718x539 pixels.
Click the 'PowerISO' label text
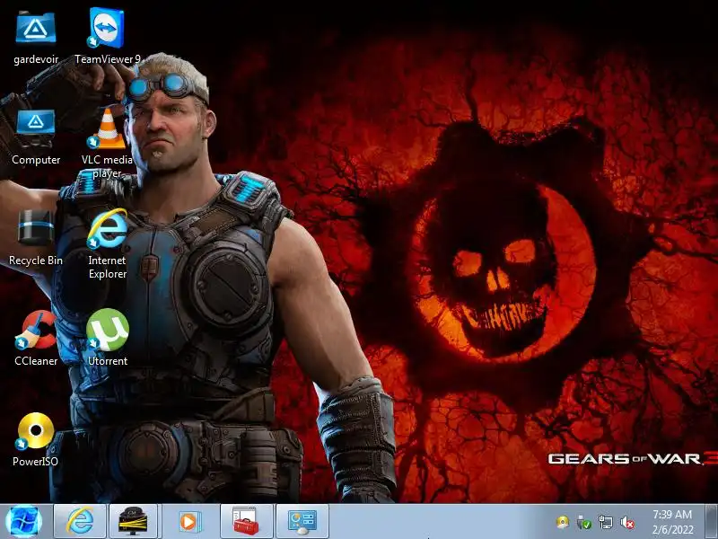tap(35, 462)
